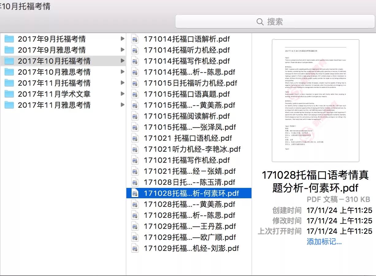Click PDF icon of 171029托福...—王丹荔.pdf
This screenshot has width=376, height=276.
pos(135,226)
